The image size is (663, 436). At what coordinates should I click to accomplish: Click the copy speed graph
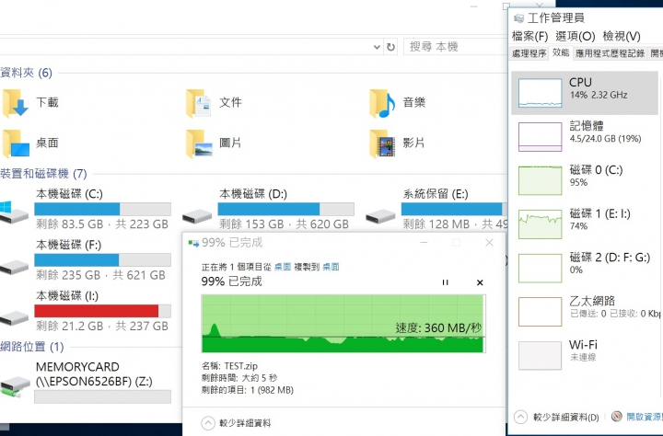343,324
